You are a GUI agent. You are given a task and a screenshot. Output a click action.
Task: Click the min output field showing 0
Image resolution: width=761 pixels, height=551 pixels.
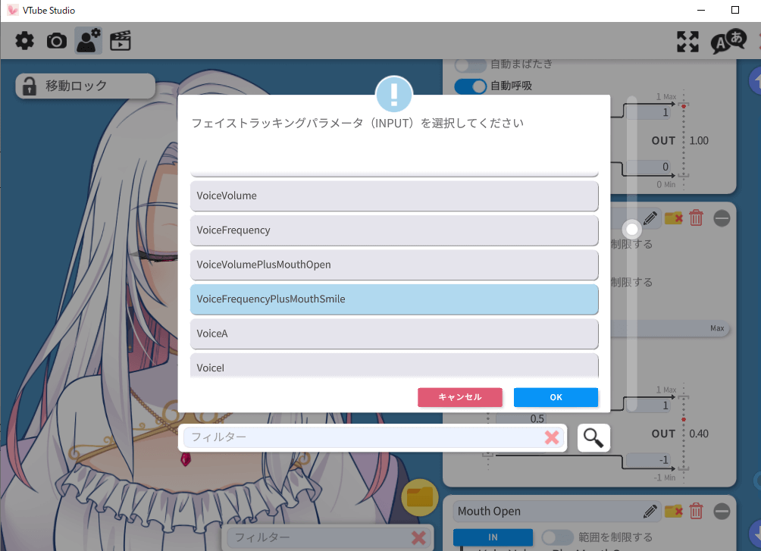coord(648,167)
